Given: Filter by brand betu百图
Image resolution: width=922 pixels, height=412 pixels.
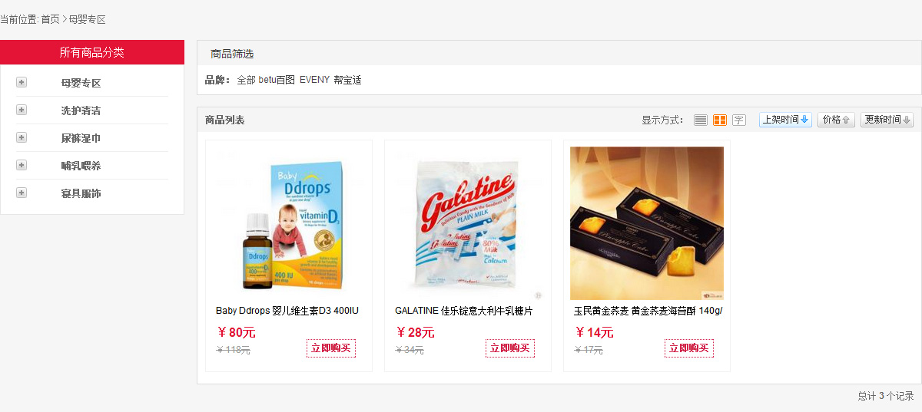Looking at the screenshot, I should click(277, 80).
